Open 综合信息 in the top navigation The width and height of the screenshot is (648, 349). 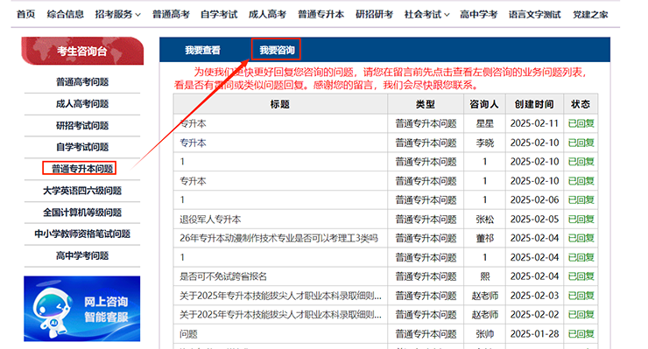point(66,15)
